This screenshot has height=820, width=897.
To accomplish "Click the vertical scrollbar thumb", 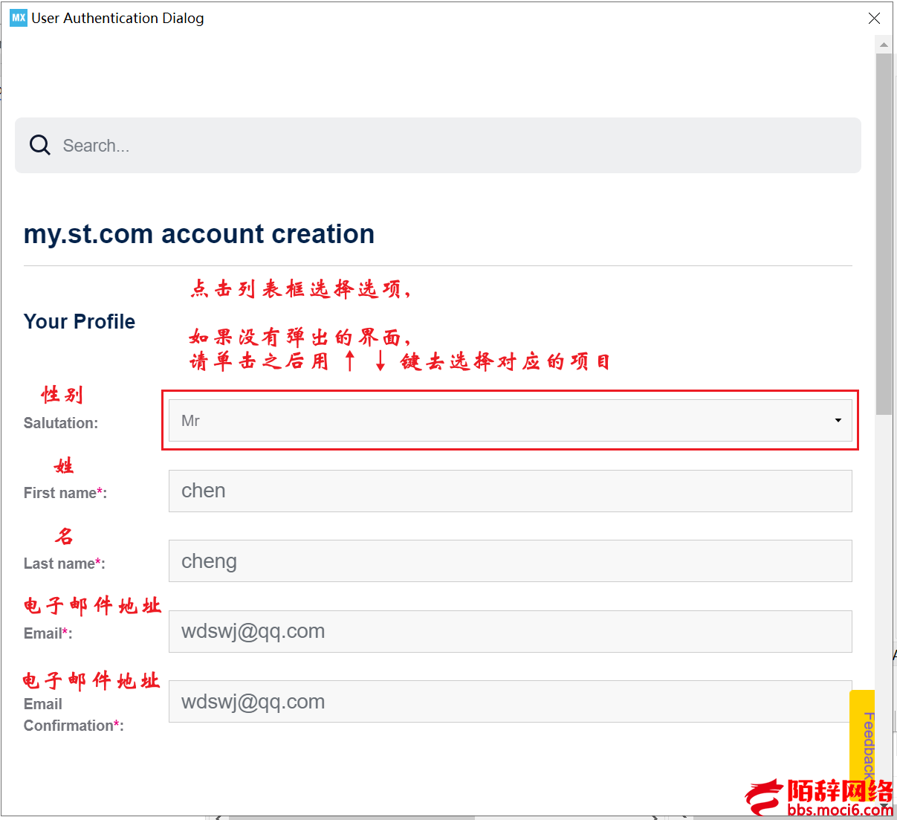I will pyautogui.click(x=884, y=233).
